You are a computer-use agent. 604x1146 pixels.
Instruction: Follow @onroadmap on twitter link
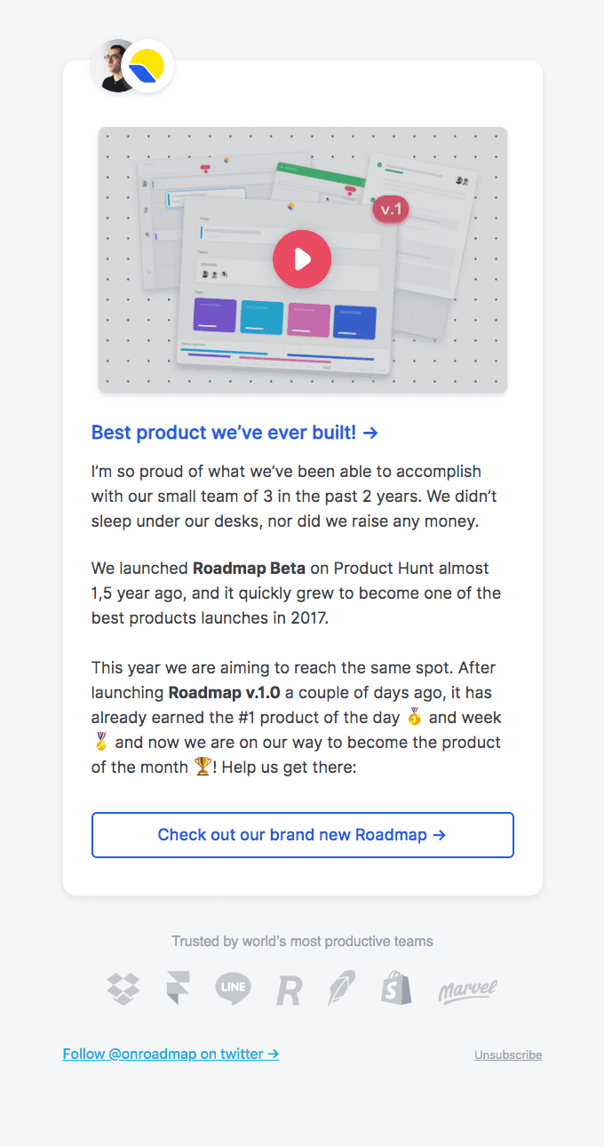tap(171, 1054)
